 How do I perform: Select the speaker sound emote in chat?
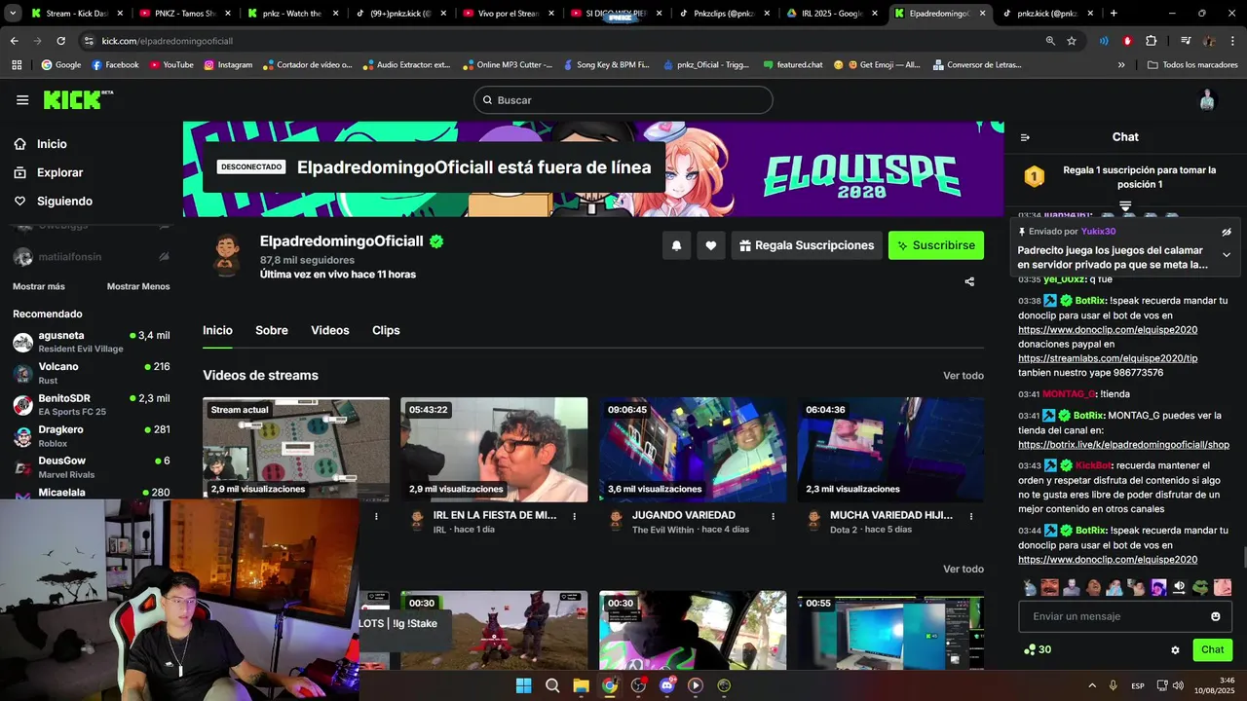coord(1180,588)
